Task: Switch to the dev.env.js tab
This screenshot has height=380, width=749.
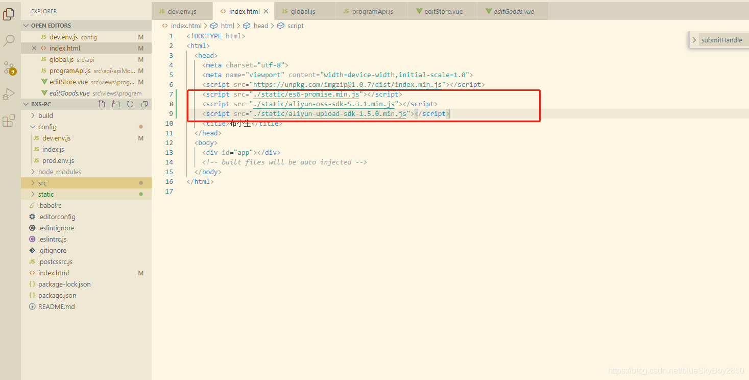Action: click(x=182, y=11)
